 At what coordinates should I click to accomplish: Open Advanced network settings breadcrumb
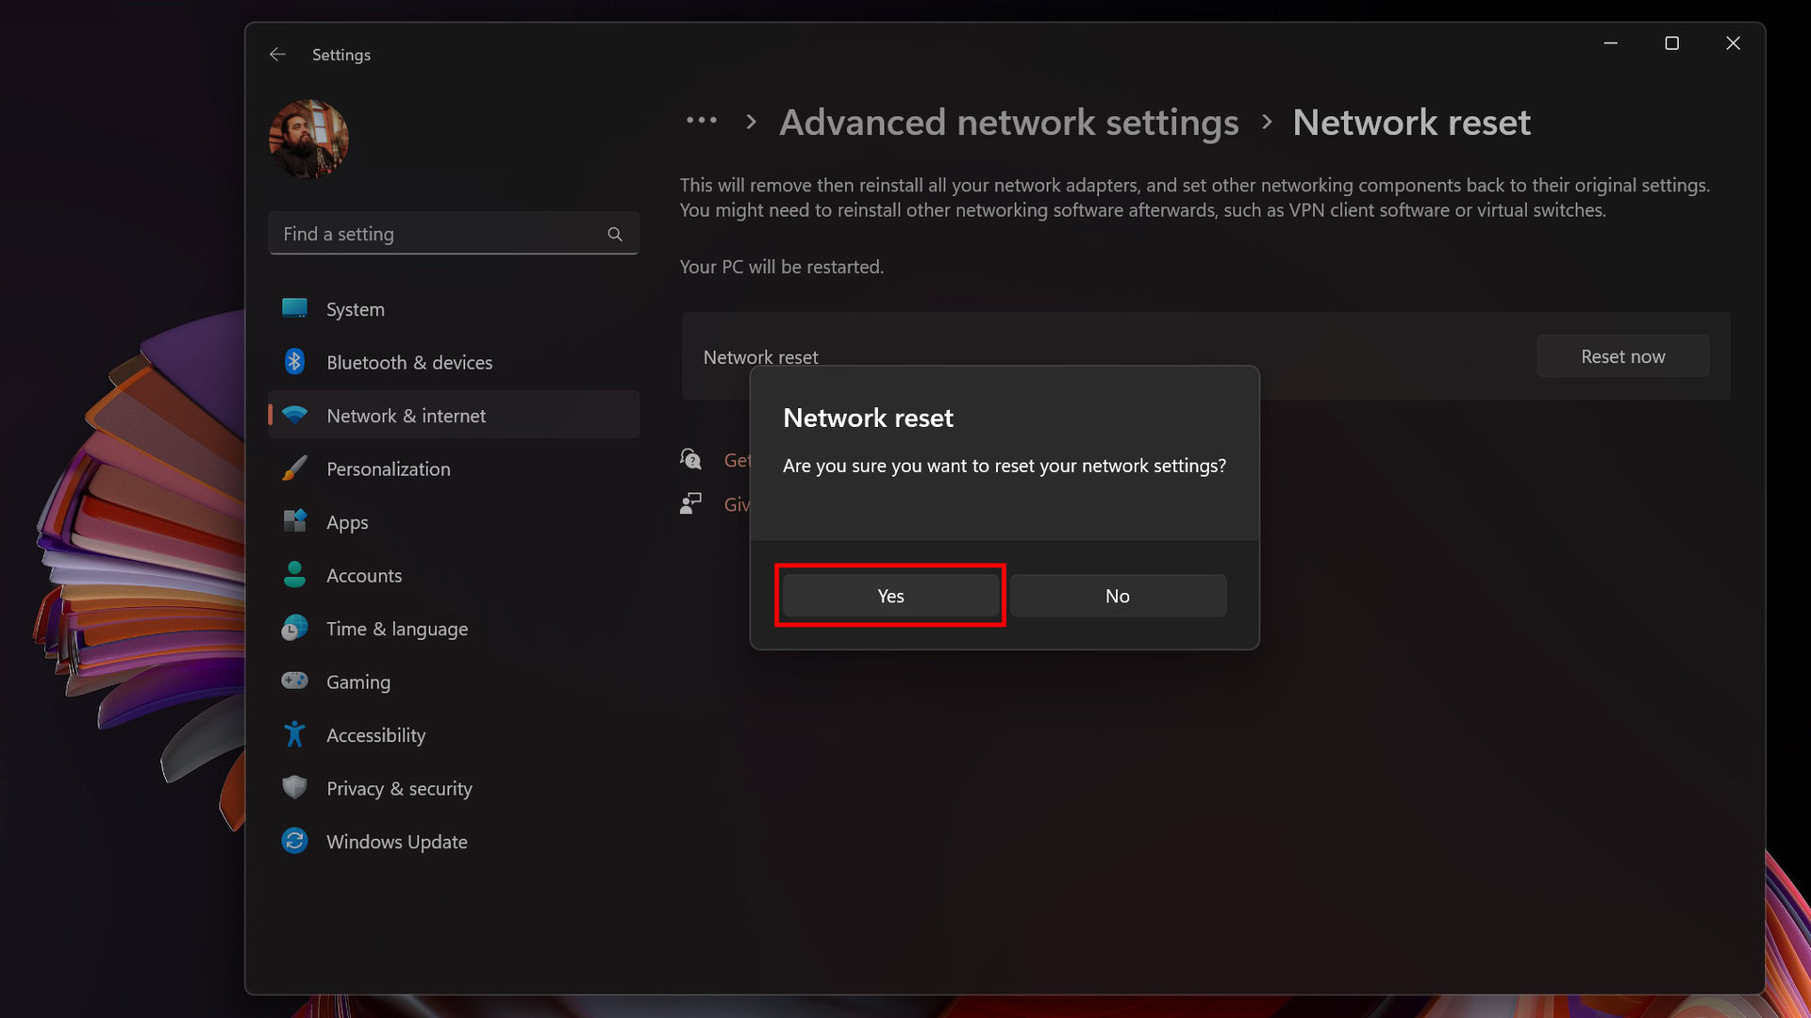coord(1008,123)
